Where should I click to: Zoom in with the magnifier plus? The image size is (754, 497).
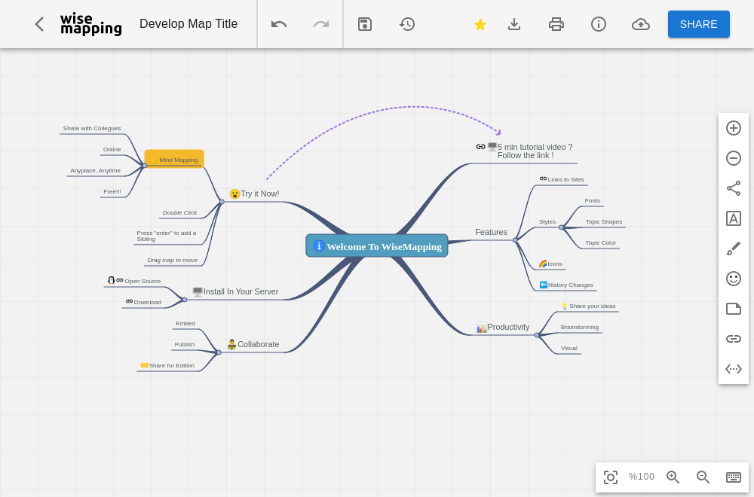(x=673, y=477)
